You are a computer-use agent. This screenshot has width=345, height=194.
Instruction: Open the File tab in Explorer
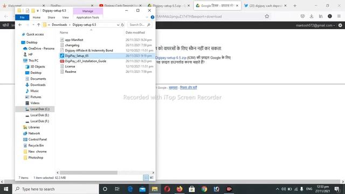22,17
